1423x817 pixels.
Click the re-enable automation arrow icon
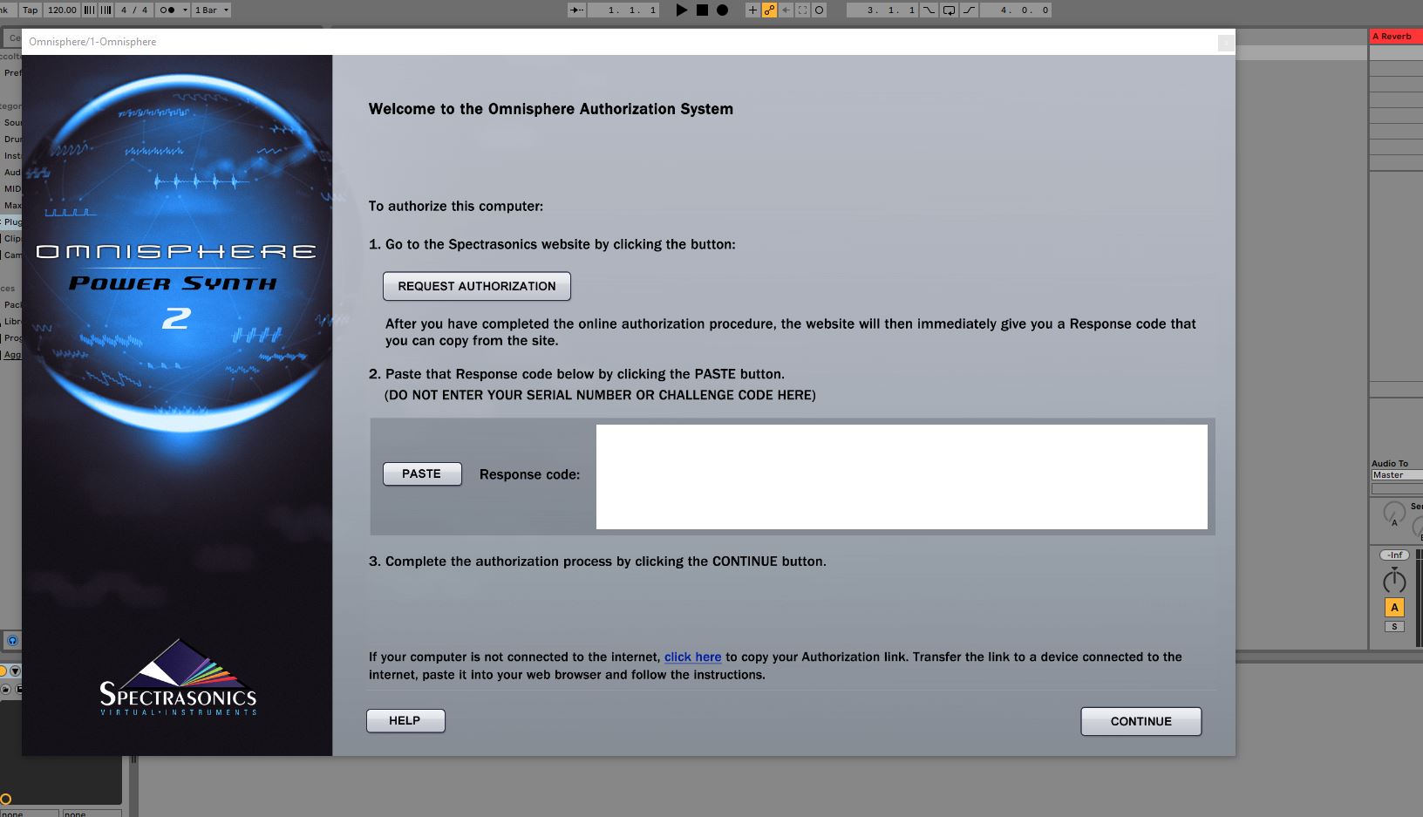786,10
